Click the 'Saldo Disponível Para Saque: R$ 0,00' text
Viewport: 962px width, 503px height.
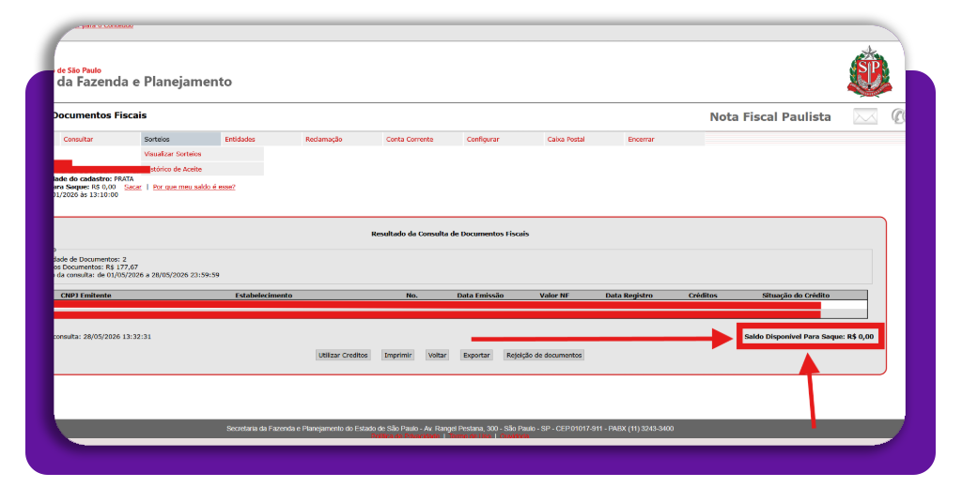(809, 336)
